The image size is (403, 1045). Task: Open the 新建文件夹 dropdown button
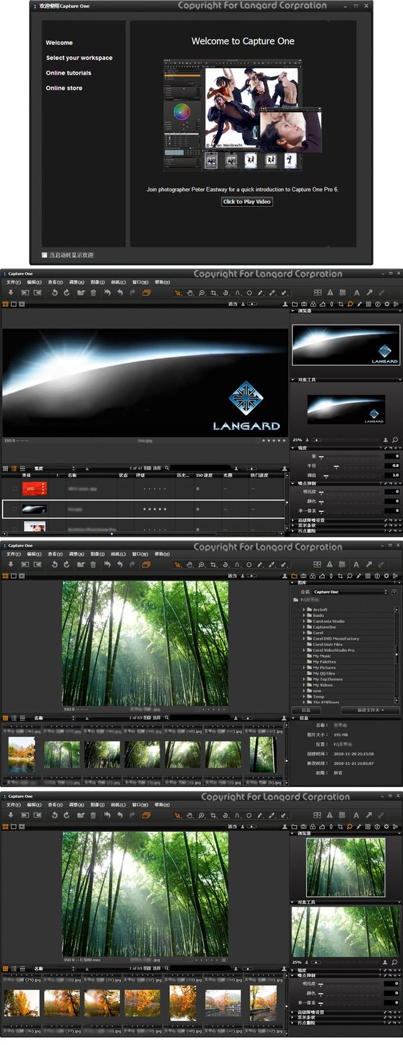click(370, 710)
